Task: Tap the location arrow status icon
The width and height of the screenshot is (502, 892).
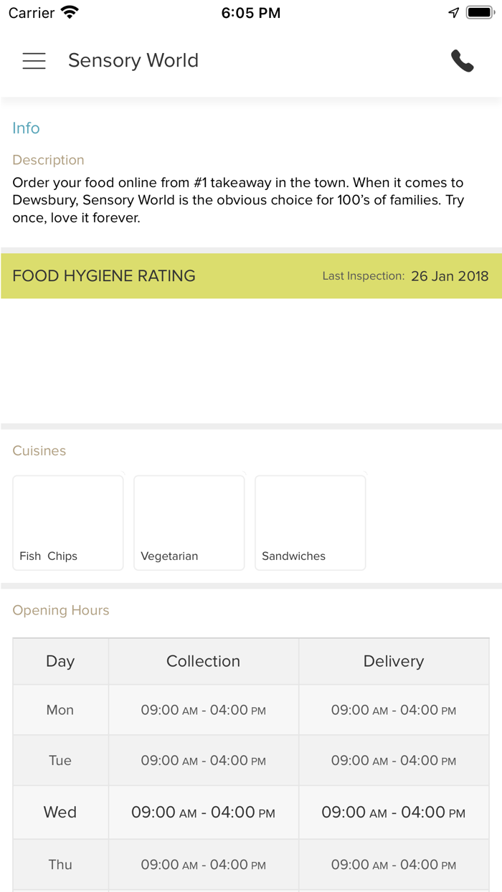Action: (453, 13)
